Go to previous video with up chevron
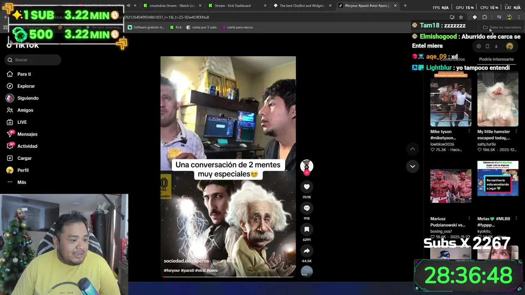The width and height of the screenshot is (525, 295). tap(412, 149)
